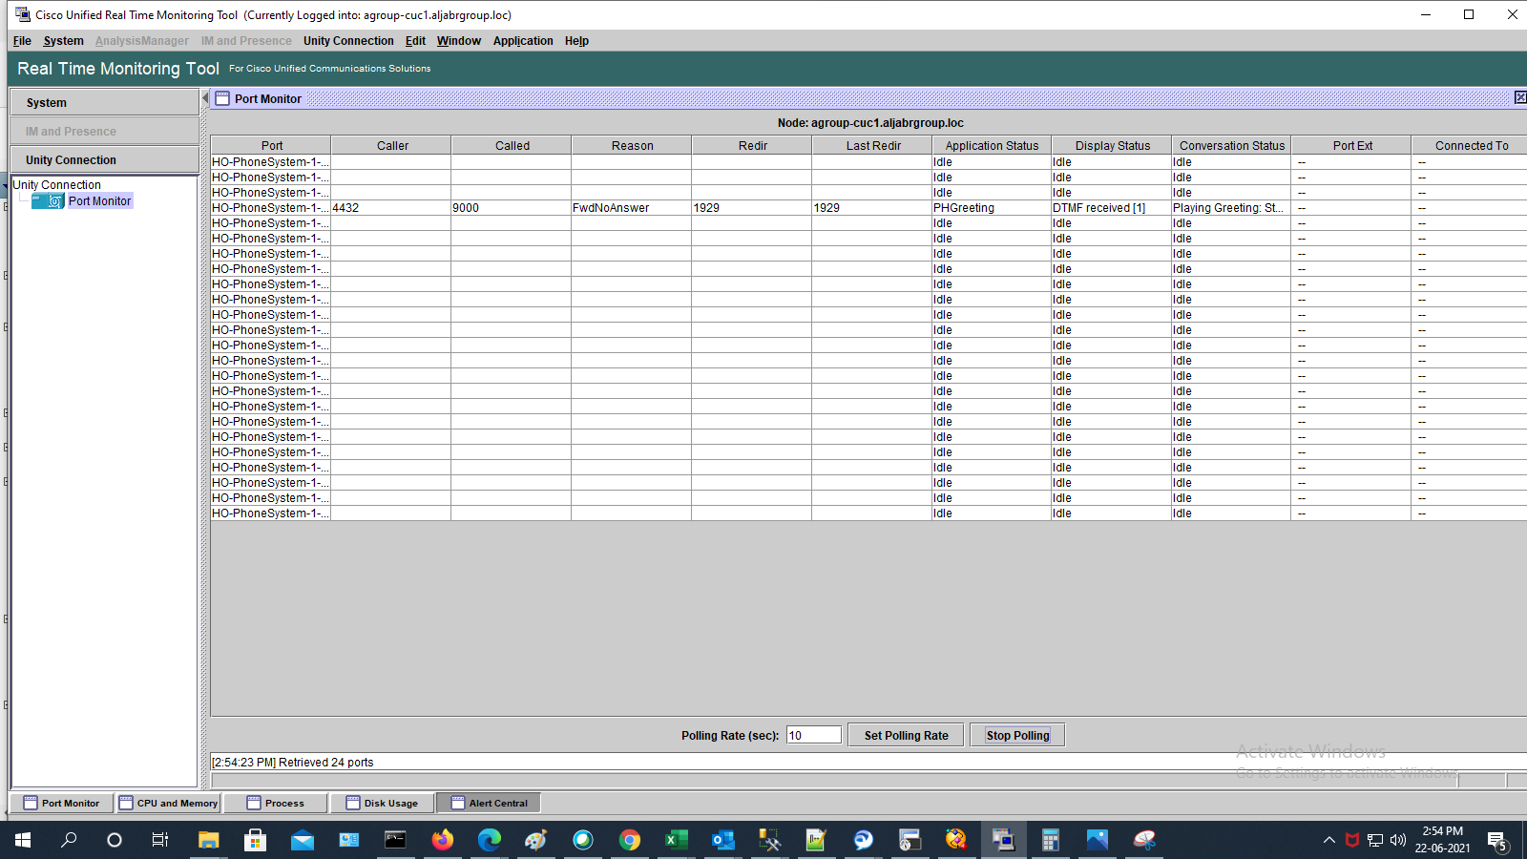
Task: Open the Photos app from taskbar
Action: [x=1097, y=840]
